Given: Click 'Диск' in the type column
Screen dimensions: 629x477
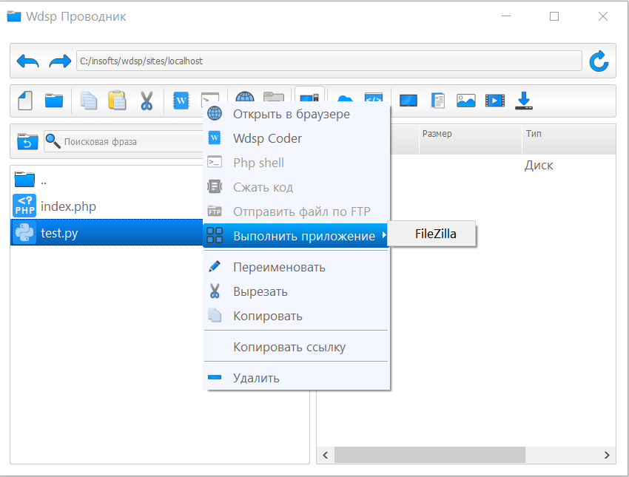Looking at the screenshot, I should point(539,165).
